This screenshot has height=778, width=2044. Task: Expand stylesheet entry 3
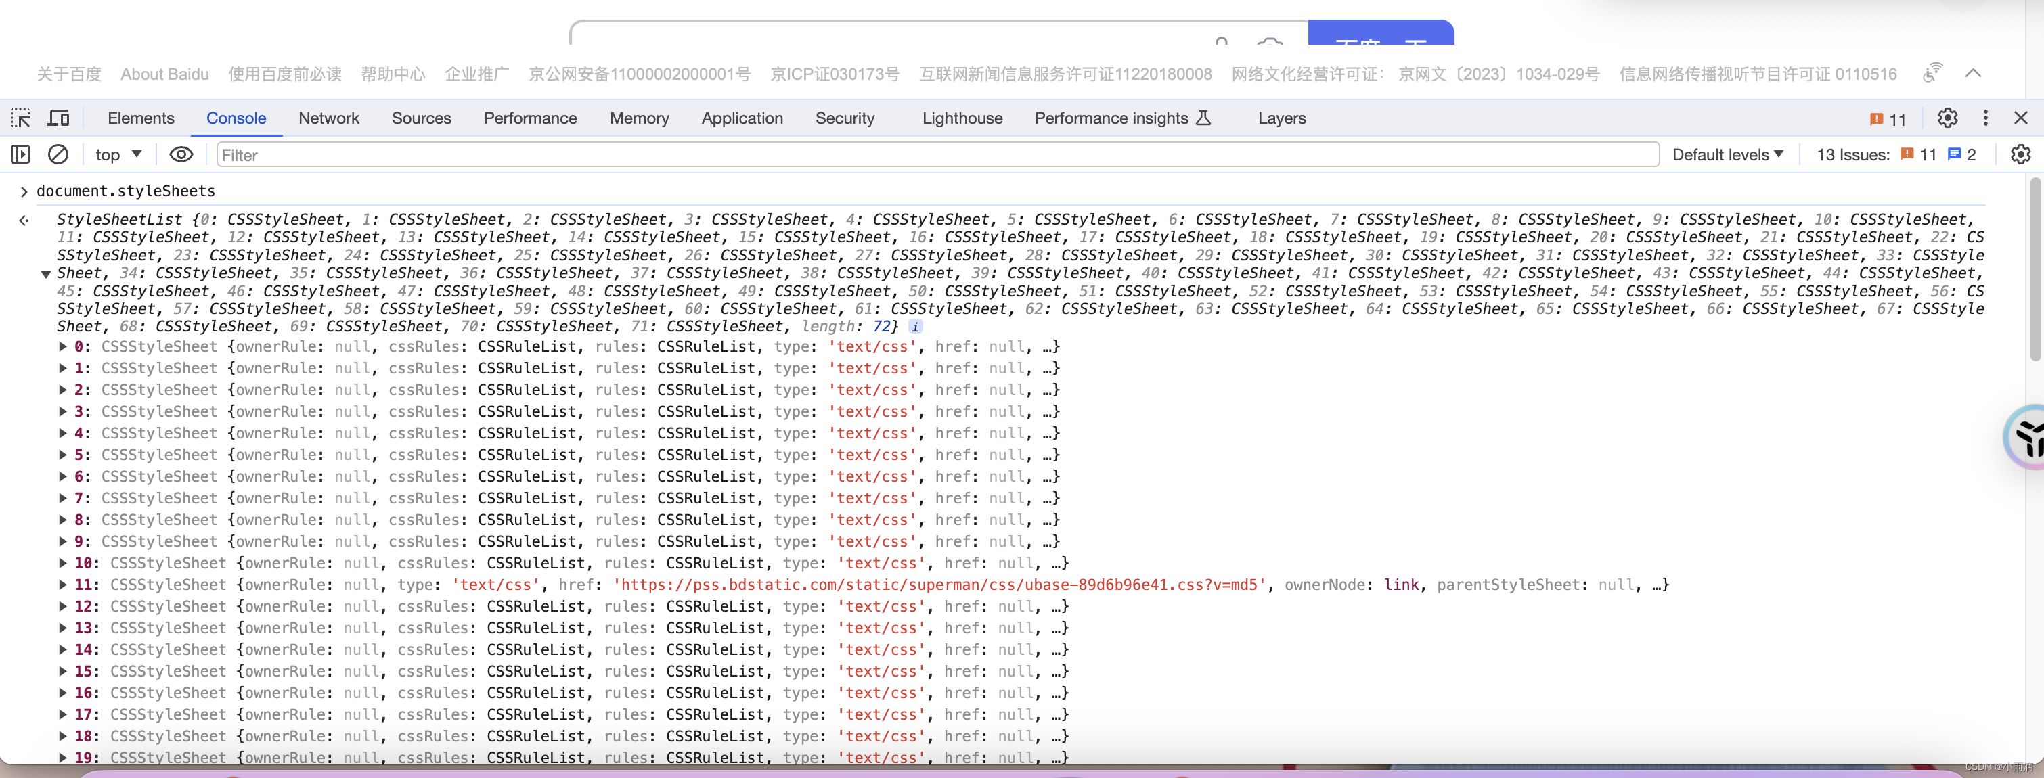tap(63, 411)
